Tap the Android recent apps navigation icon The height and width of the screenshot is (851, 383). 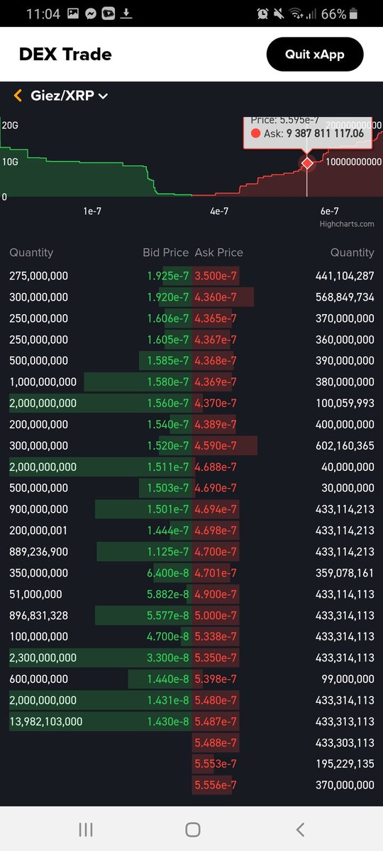(86, 829)
